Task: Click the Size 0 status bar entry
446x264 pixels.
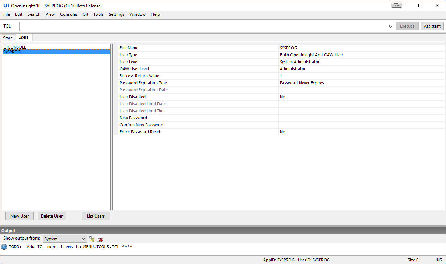Action: click(413, 260)
